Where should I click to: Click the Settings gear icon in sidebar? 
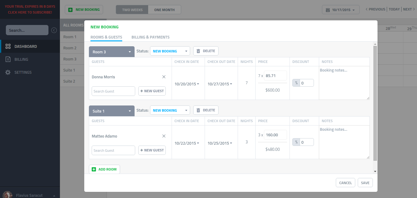point(8,72)
